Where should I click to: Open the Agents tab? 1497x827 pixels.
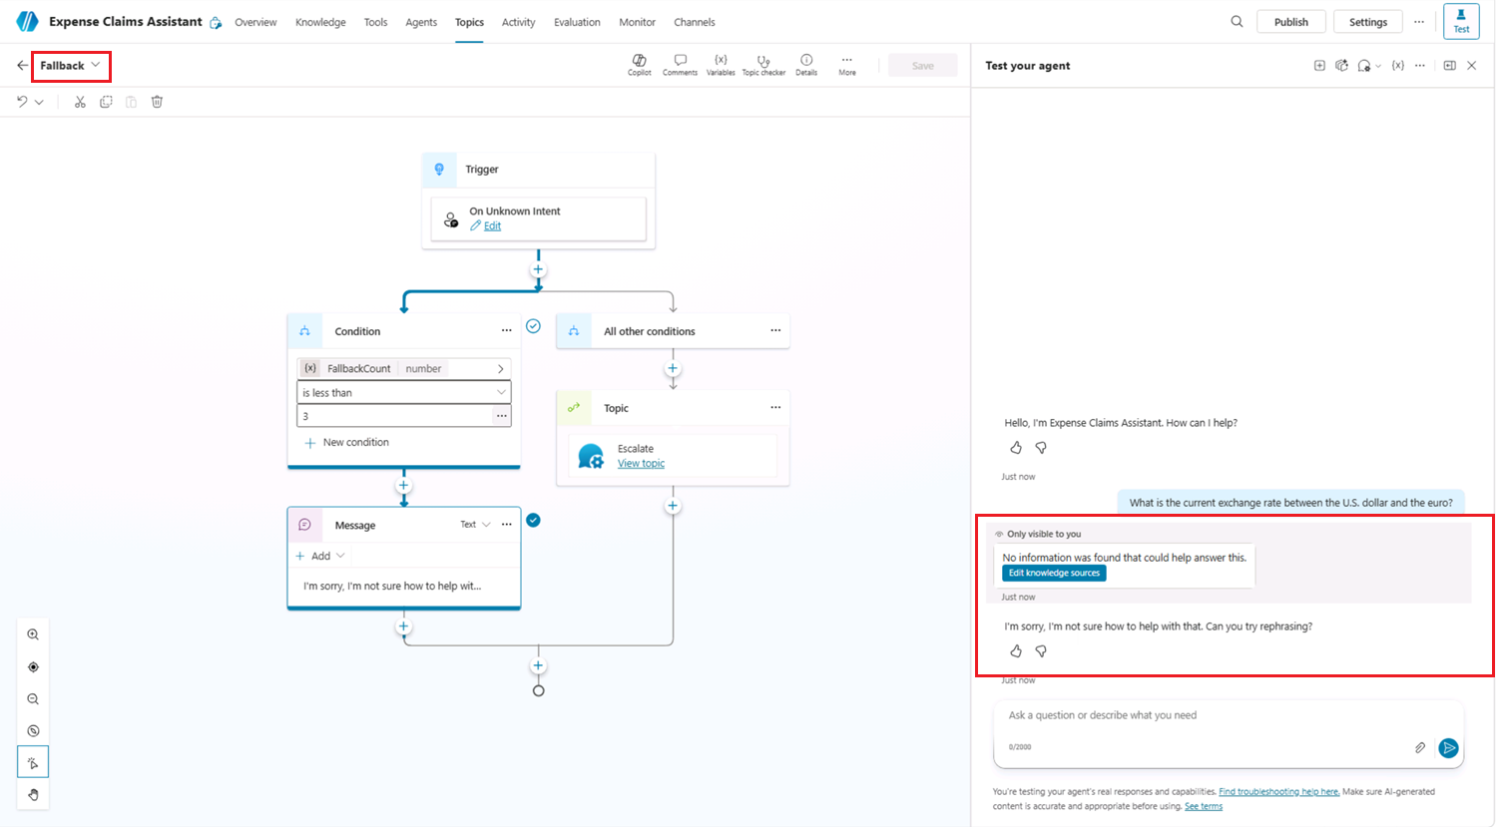(x=421, y=22)
